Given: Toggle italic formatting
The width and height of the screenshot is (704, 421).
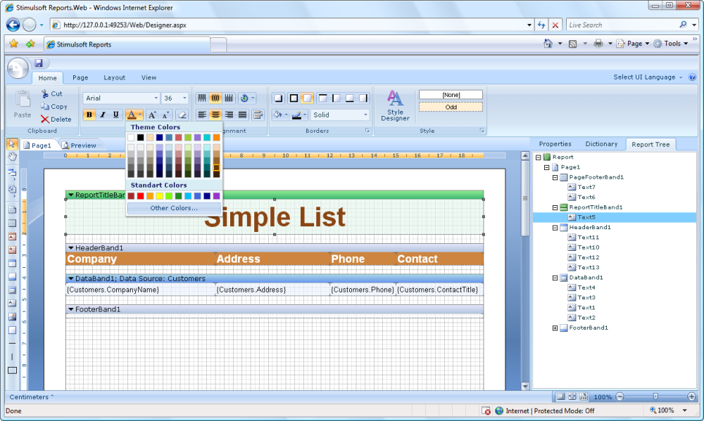Looking at the screenshot, I should point(103,115).
